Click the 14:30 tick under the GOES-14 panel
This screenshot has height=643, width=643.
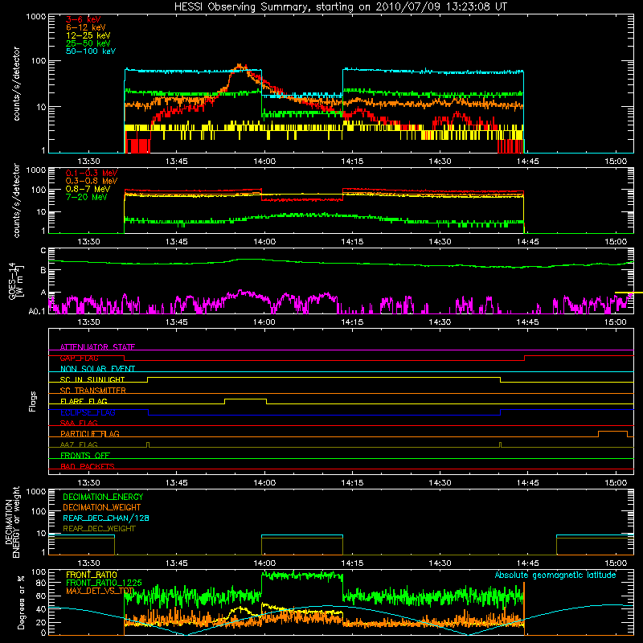coord(440,322)
